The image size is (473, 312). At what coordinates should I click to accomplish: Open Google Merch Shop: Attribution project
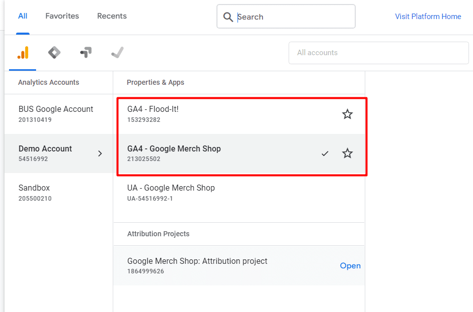tap(350, 265)
